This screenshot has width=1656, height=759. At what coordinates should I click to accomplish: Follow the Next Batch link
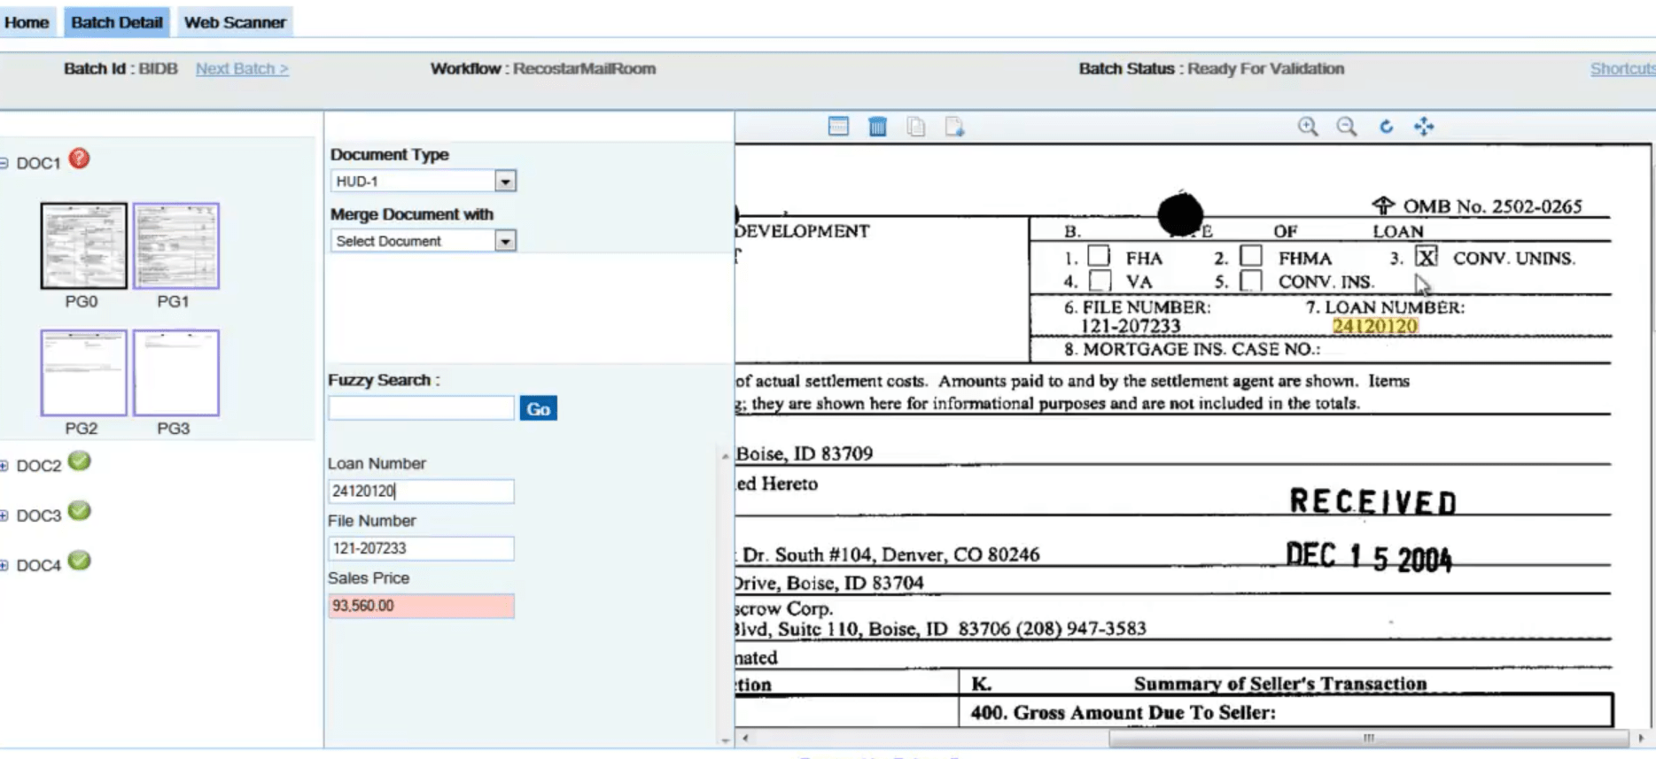242,68
